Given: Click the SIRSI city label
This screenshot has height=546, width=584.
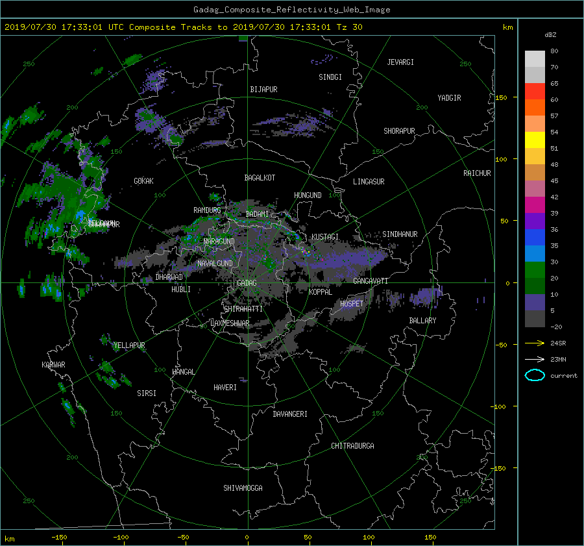Looking at the screenshot, I should pos(147,393).
